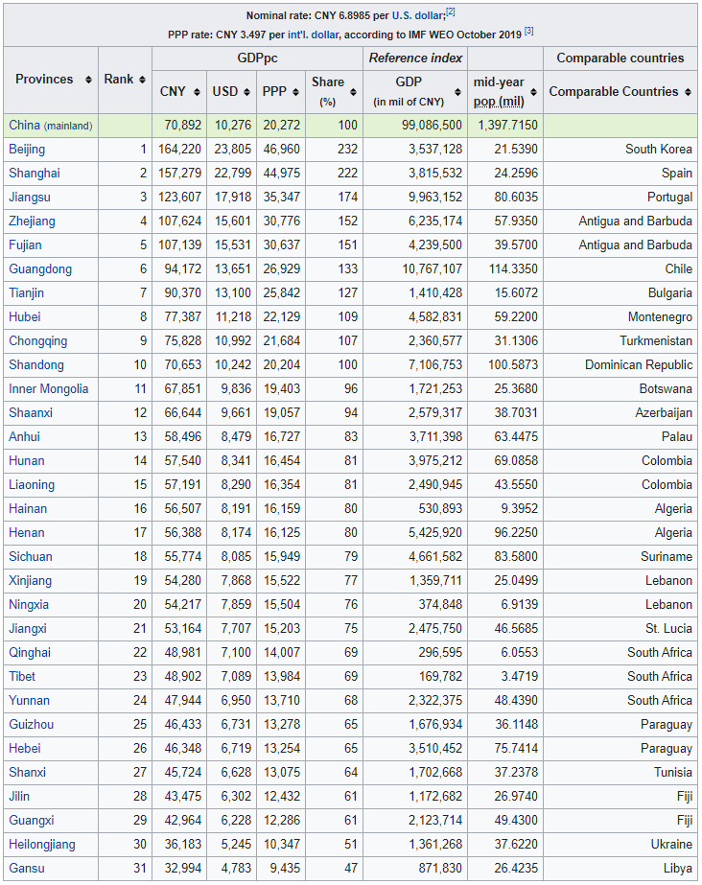Screen dimensions: 702x885
Task: Open the Inner Mongolia link
Action: pyautogui.click(x=49, y=389)
